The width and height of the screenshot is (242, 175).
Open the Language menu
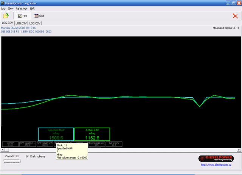pyautogui.click(x=22, y=8)
